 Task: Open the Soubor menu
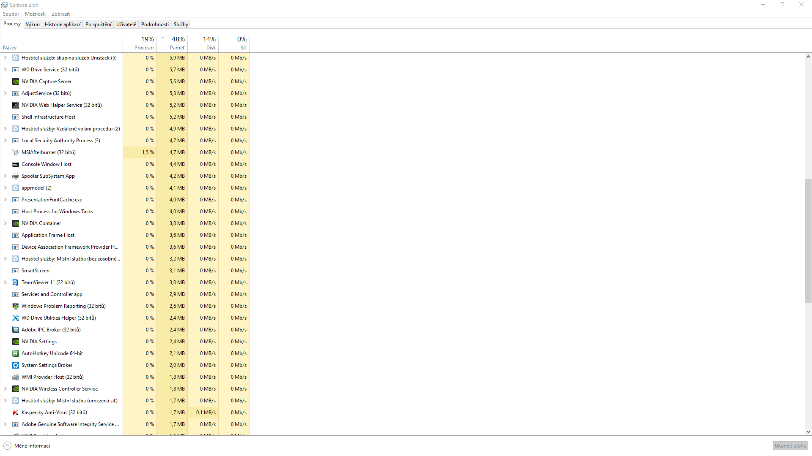click(11, 14)
